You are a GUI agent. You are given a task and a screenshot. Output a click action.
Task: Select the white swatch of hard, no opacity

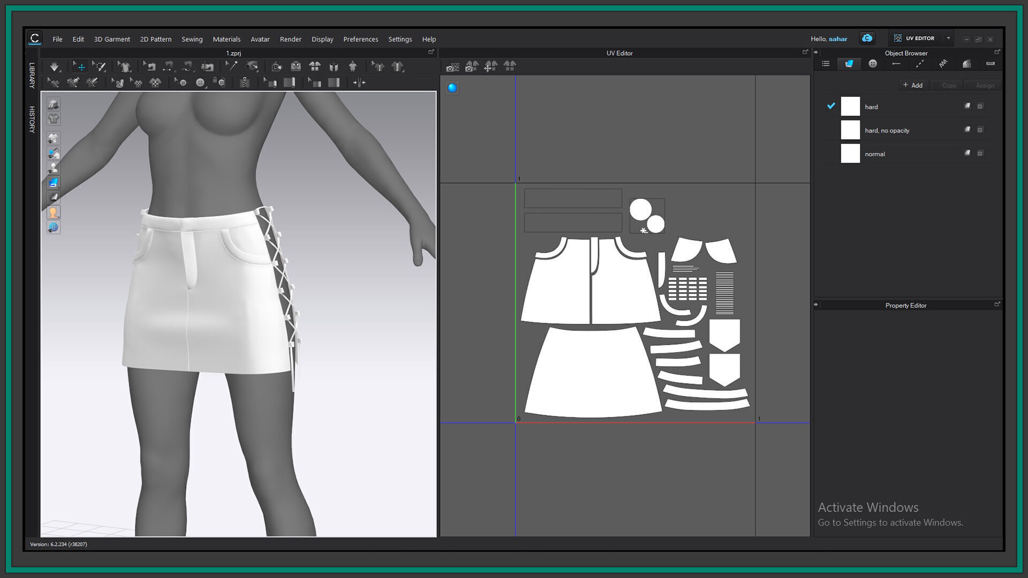tap(850, 130)
